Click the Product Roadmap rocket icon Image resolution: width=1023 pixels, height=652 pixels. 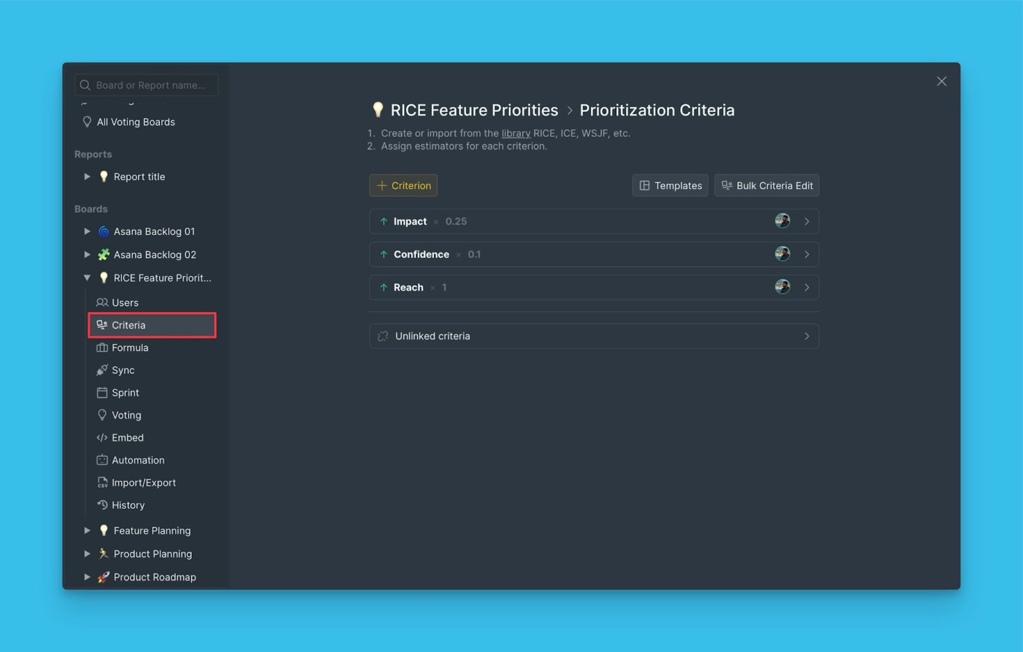click(x=104, y=577)
